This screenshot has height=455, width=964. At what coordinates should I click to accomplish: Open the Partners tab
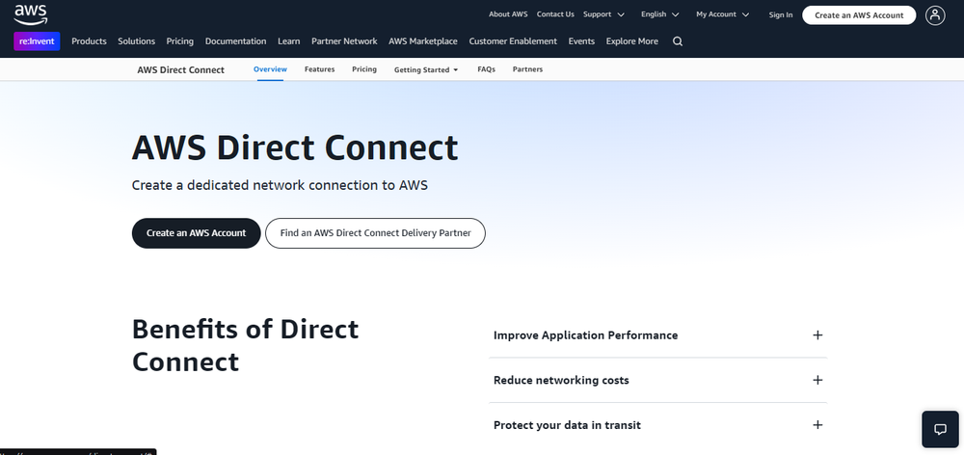click(527, 68)
